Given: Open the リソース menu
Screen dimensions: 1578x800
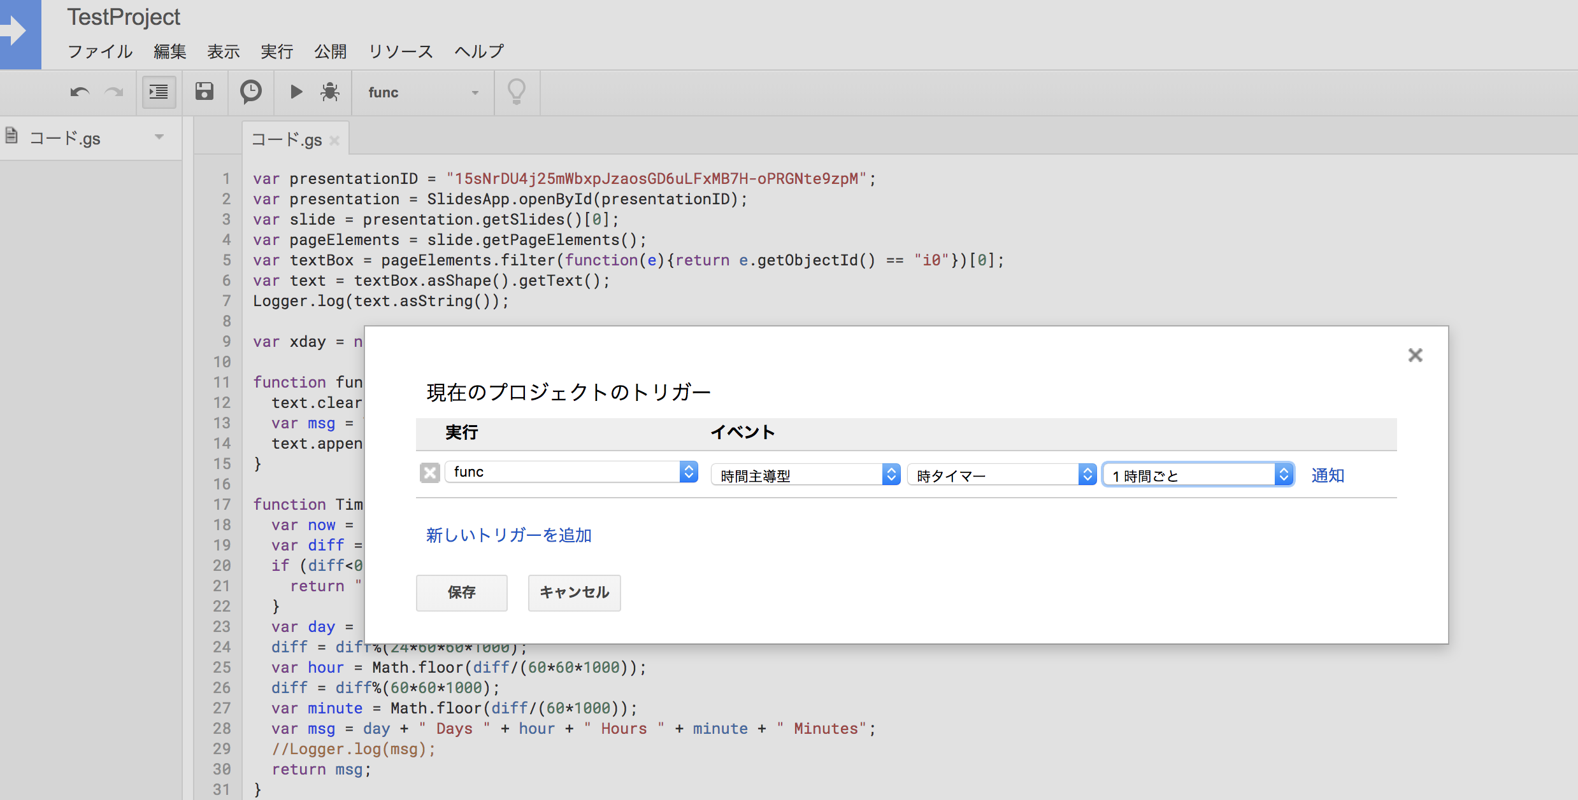Looking at the screenshot, I should [x=401, y=52].
